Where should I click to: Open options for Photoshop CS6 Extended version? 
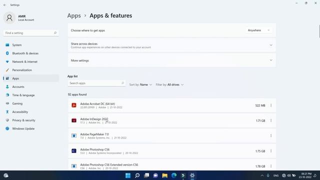271,166
